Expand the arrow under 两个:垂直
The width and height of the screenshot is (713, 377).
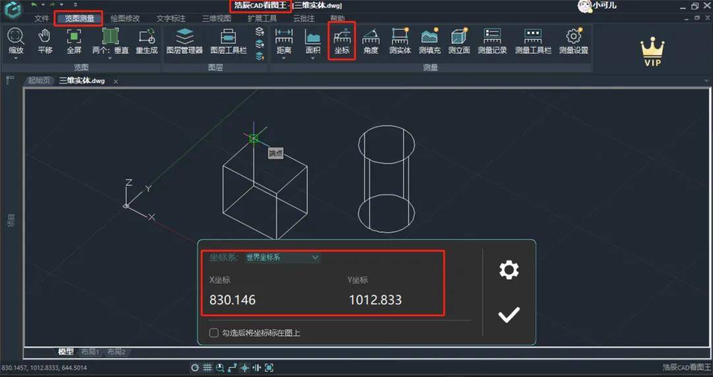tap(110, 58)
